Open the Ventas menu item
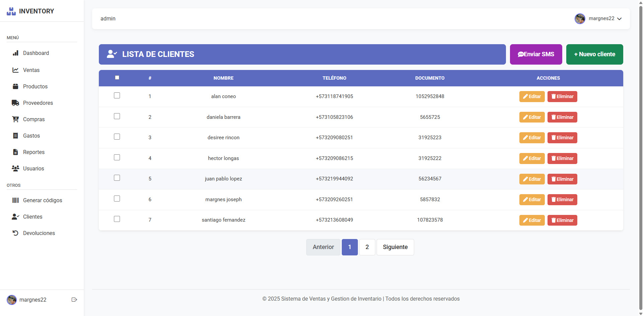Viewport: 643px width, 316px height. (31, 70)
